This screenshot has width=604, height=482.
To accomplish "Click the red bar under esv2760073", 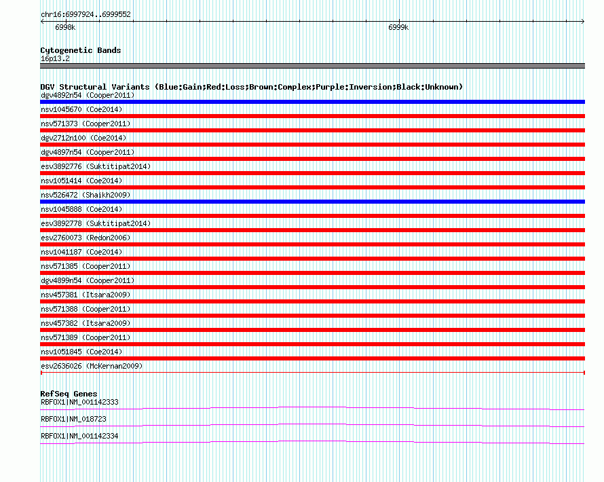I will (312, 244).
